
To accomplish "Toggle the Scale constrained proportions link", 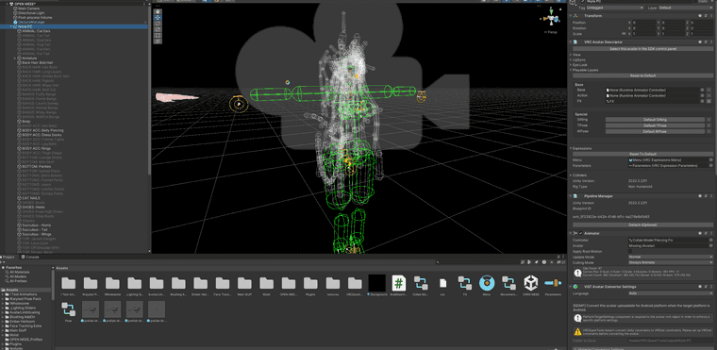I will [624, 33].
